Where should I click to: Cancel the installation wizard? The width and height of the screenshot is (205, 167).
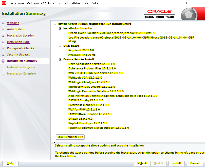[195, 163]
